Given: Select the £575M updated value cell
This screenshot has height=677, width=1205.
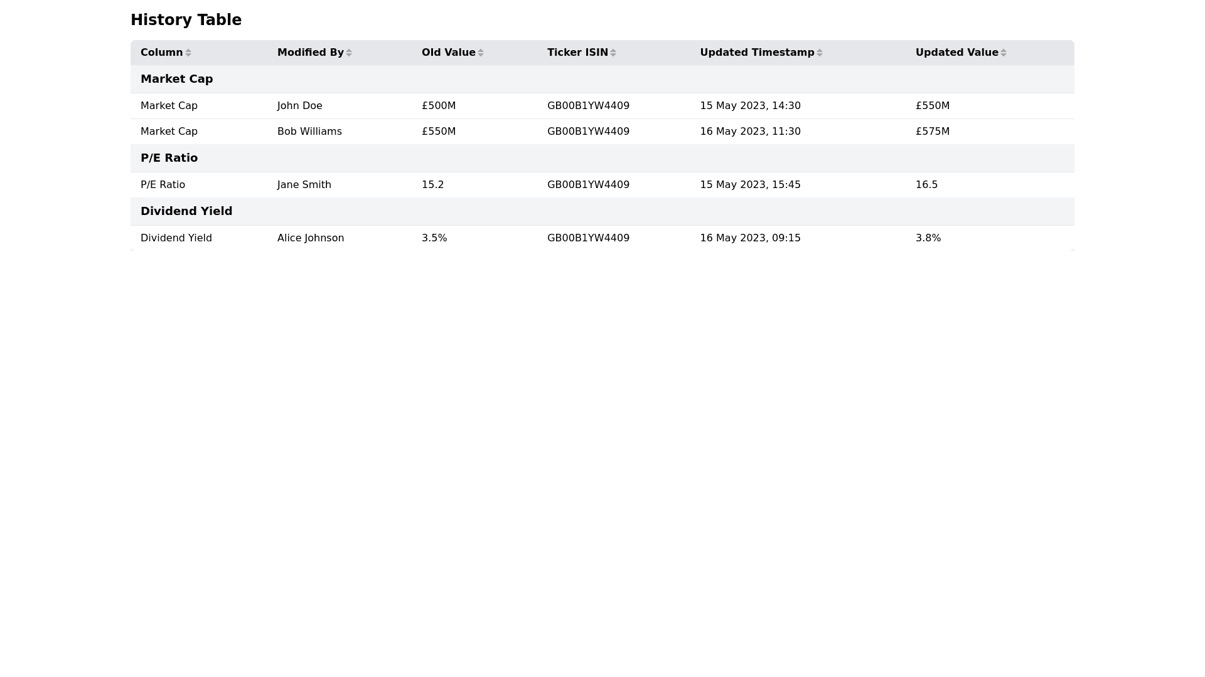Looking at the screenshot, I should click(x=933, y=132).
